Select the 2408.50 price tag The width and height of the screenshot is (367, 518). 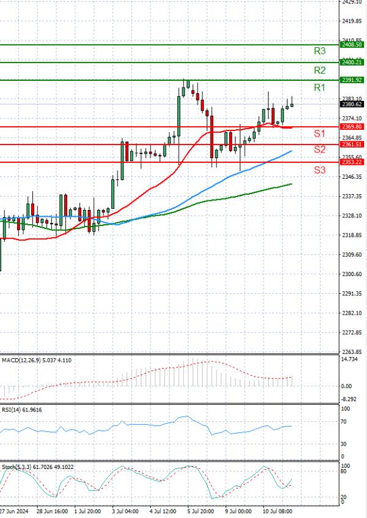click(x=352, y=45)
